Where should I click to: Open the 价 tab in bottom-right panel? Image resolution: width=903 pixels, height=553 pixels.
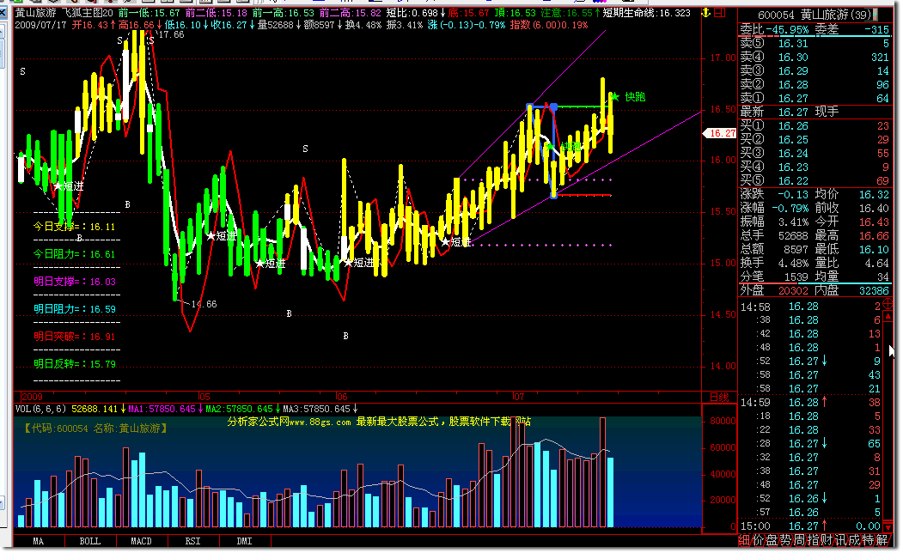pyautogui.click(x=759, y=540)
